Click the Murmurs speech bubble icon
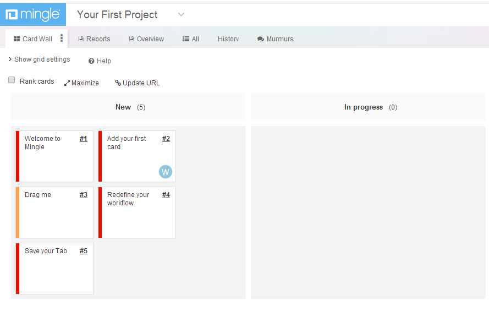 (x=261, y=39)
